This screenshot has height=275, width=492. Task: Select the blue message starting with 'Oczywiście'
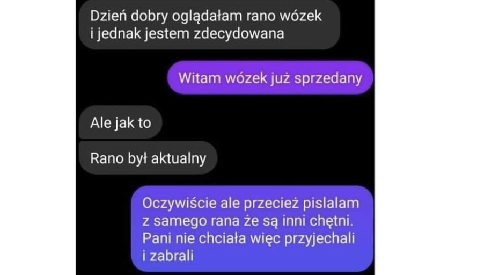252,229
